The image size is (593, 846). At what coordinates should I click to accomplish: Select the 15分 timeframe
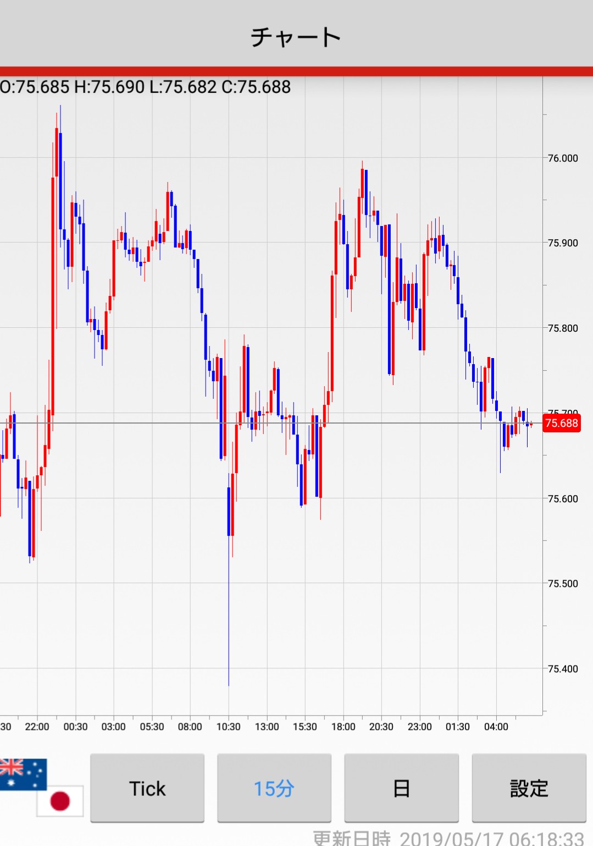click(x=274, y=788)
